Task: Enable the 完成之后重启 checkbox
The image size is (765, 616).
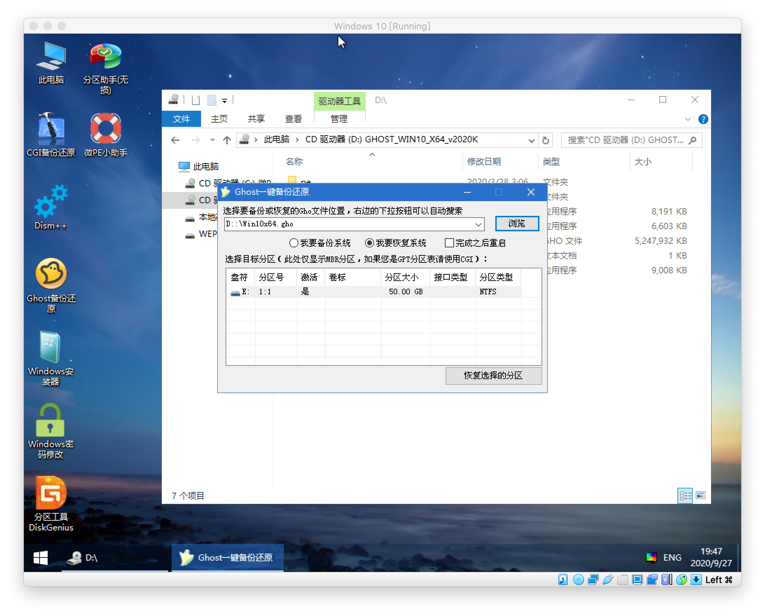Action: [449, 243]
